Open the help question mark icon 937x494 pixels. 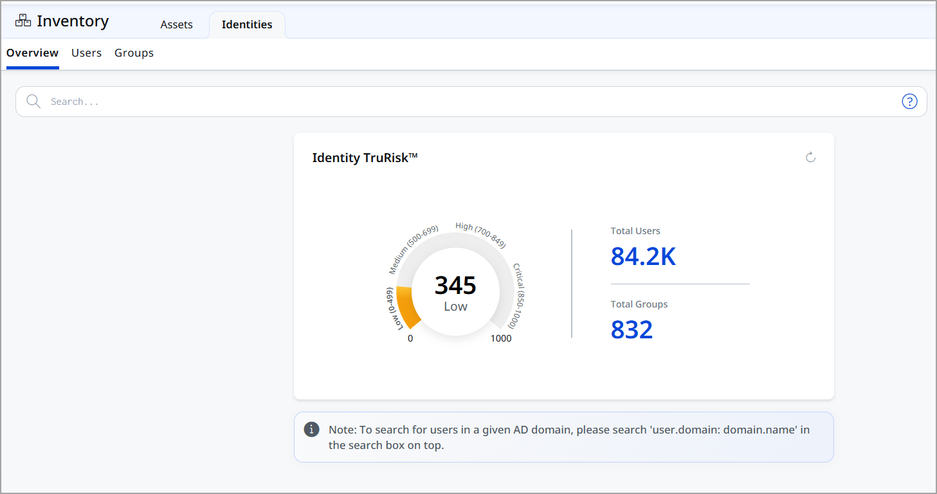909,102
